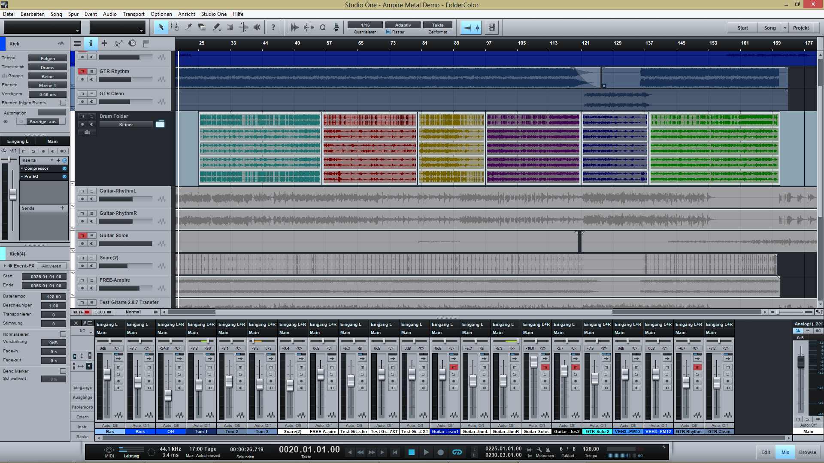Select the Arrow tool in the toolbar
The width and height of the screenshot is (824, 463).
point(161,27)
